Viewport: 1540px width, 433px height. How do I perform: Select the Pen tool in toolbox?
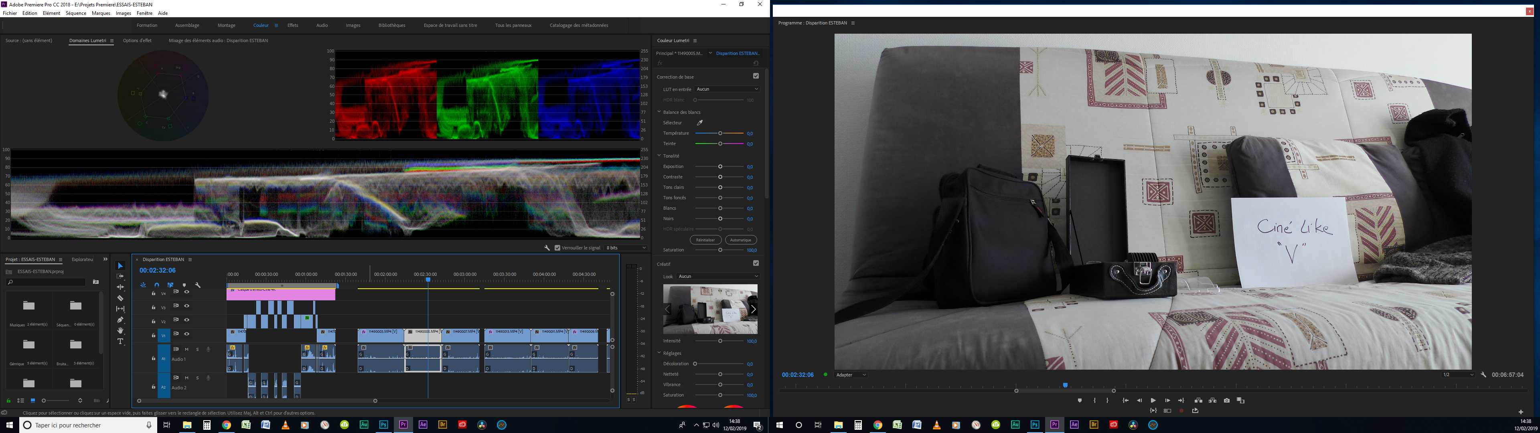pyautogui.click(x=120, y=320)
